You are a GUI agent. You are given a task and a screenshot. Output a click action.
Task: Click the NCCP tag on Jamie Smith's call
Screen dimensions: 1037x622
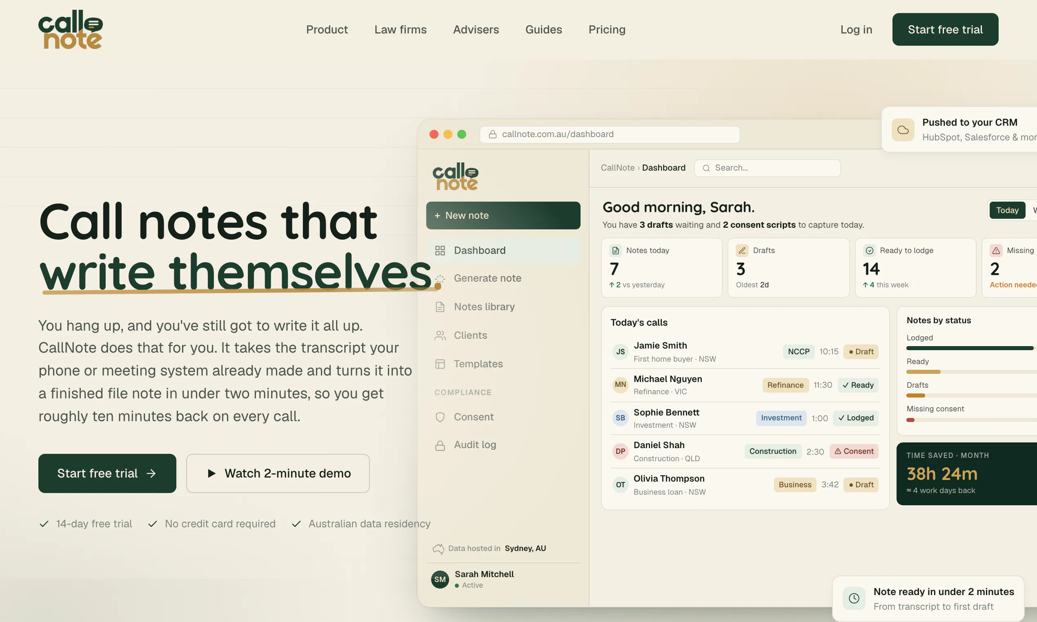click(799, 352)
